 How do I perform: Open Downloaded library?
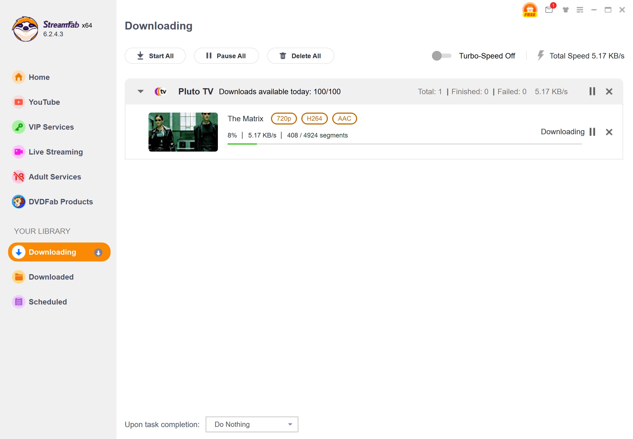51,277
